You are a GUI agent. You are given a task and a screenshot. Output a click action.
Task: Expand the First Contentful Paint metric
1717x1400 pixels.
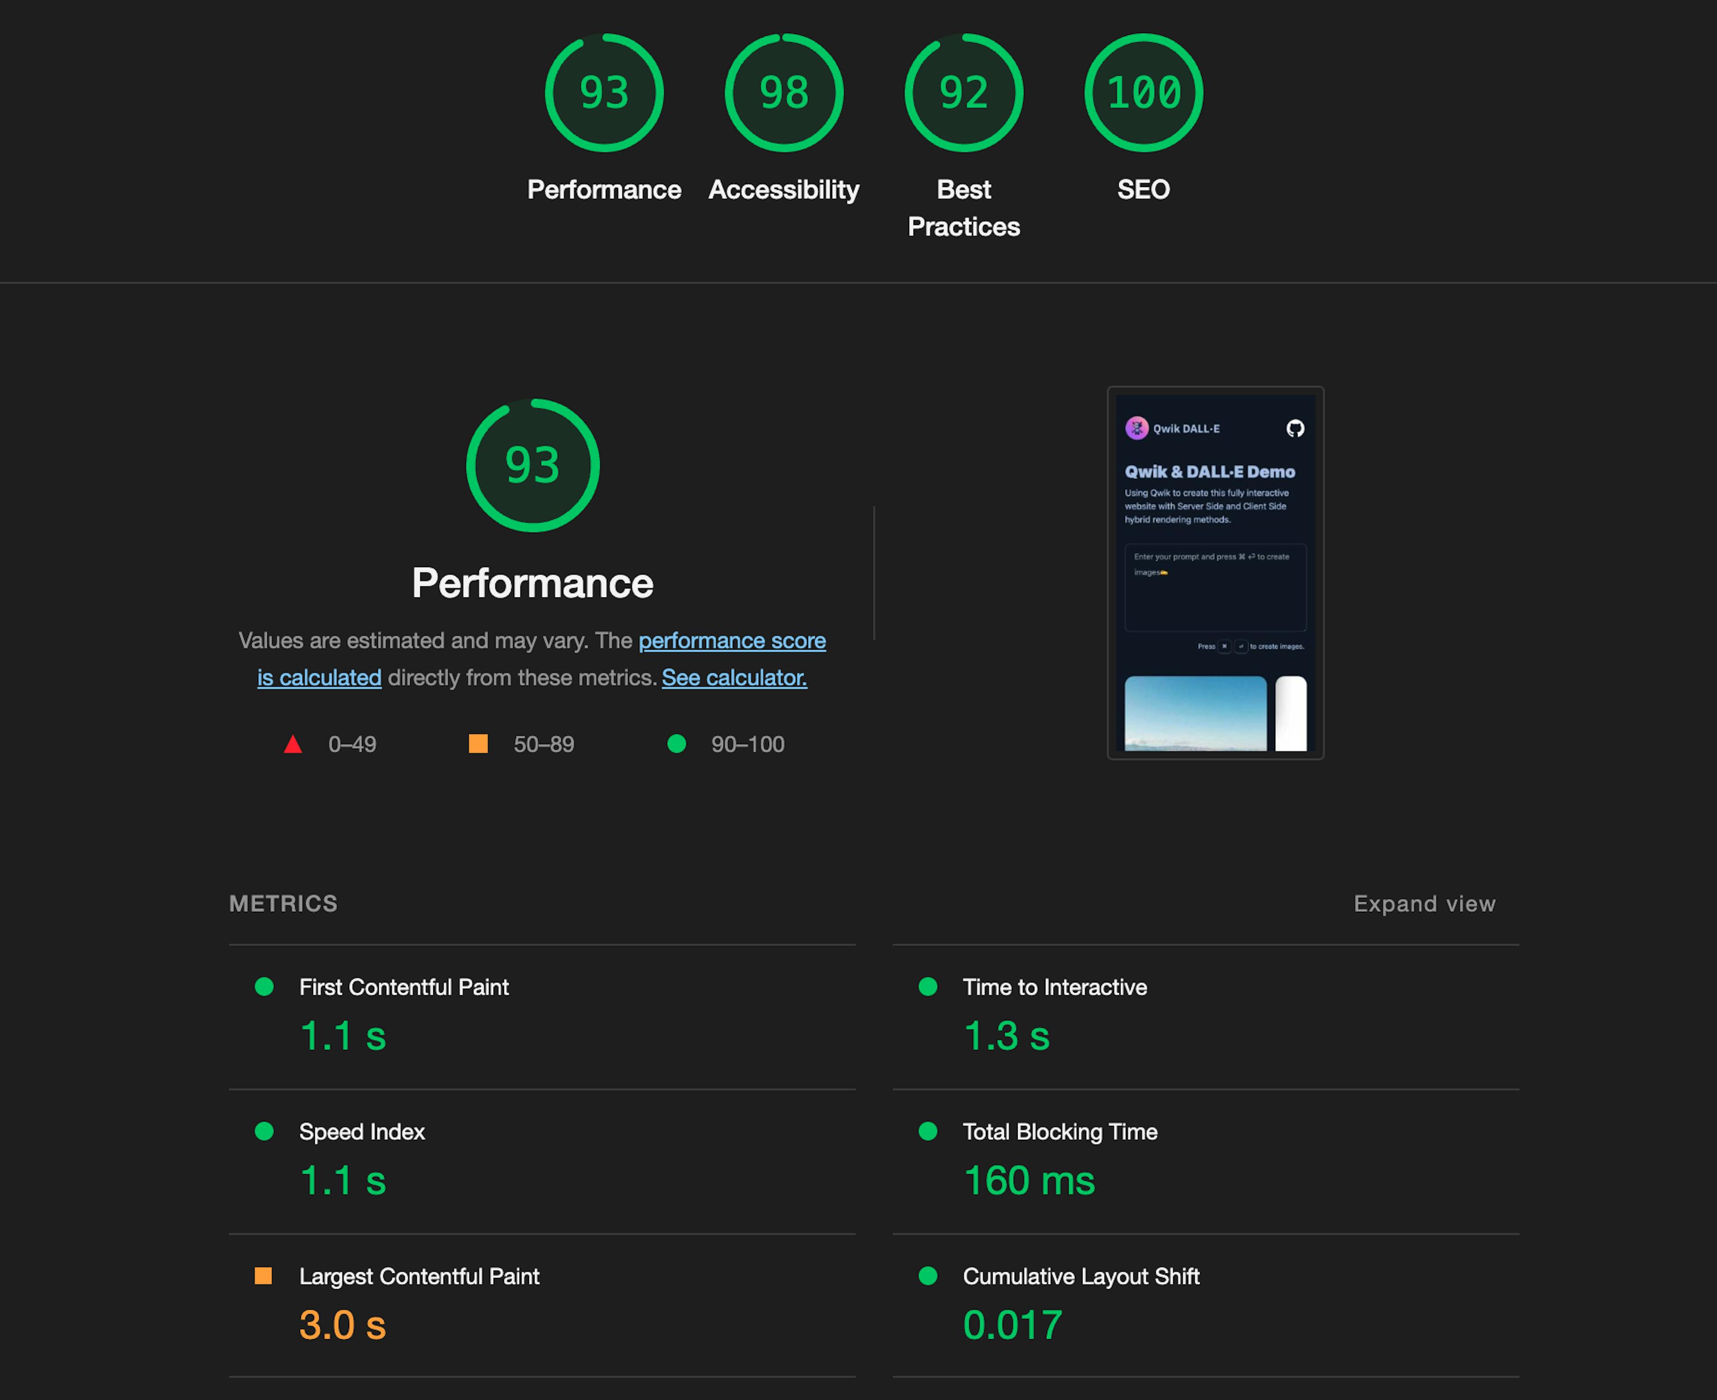click(404, 986)
